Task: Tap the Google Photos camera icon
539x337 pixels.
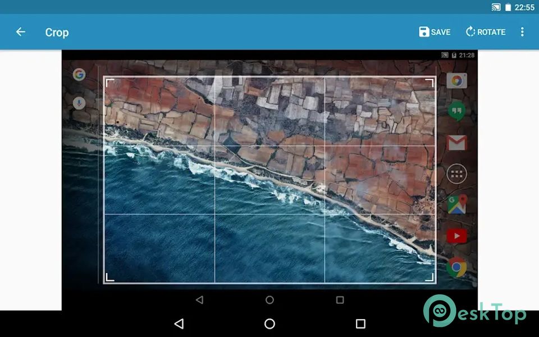Action: coord(456,81)
